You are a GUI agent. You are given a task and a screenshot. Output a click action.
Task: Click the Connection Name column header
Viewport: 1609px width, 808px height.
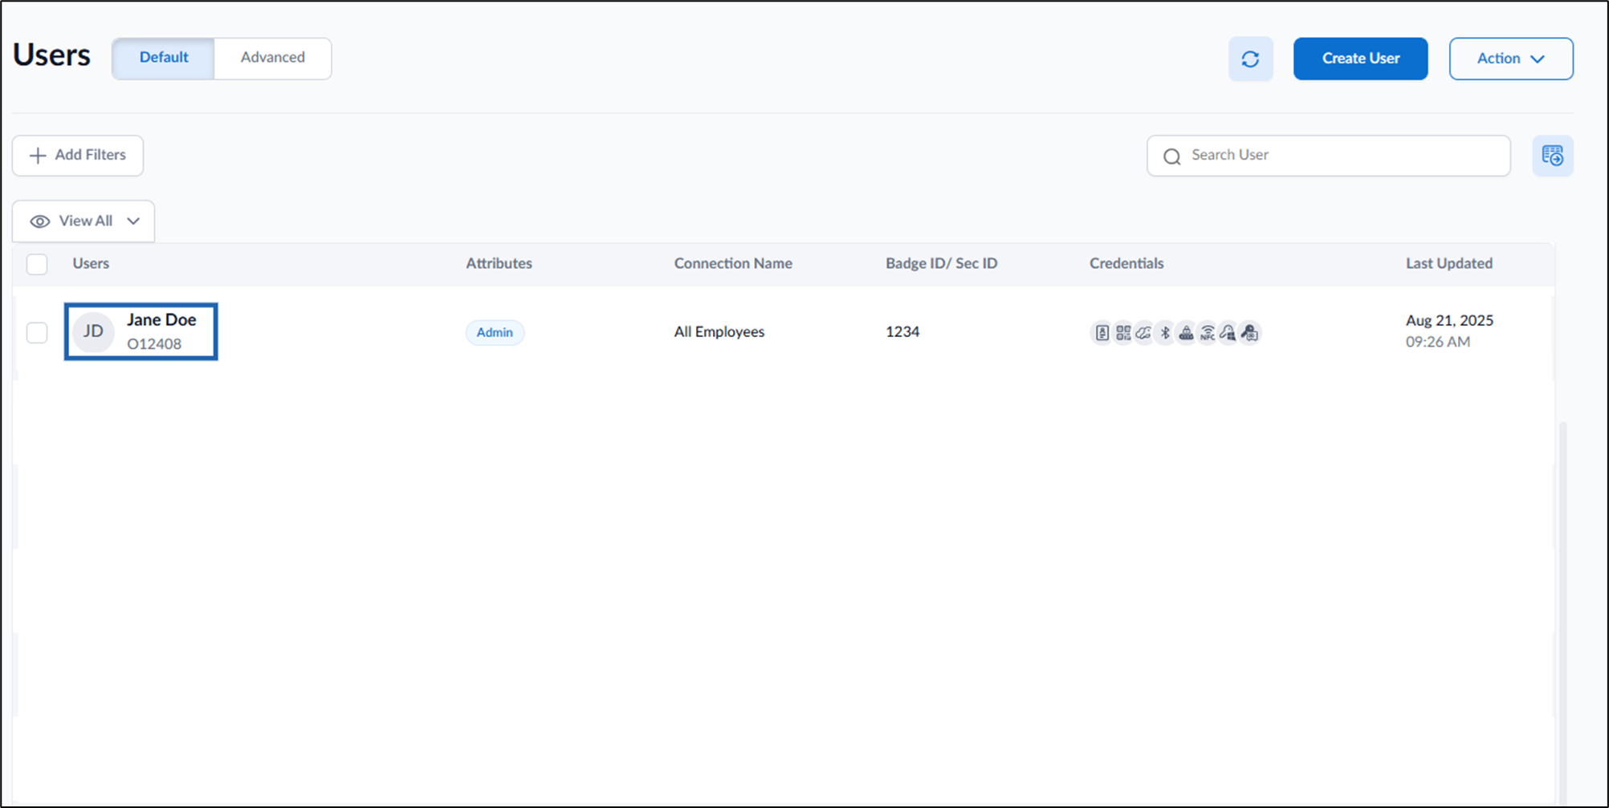coord(733,263)
